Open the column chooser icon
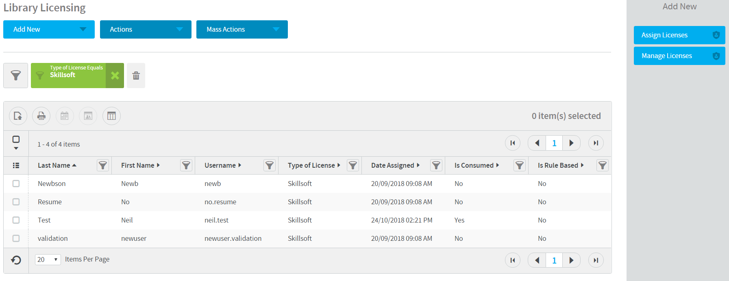Image resolution: width=729 pixels, height=281 pixels. pos(111,116)
